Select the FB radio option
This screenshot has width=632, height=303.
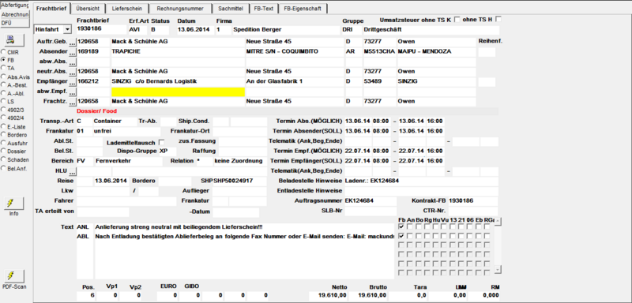4,59
